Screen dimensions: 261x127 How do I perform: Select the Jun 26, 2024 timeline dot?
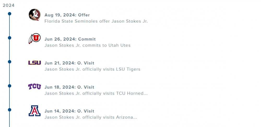(x=10, y=38)
